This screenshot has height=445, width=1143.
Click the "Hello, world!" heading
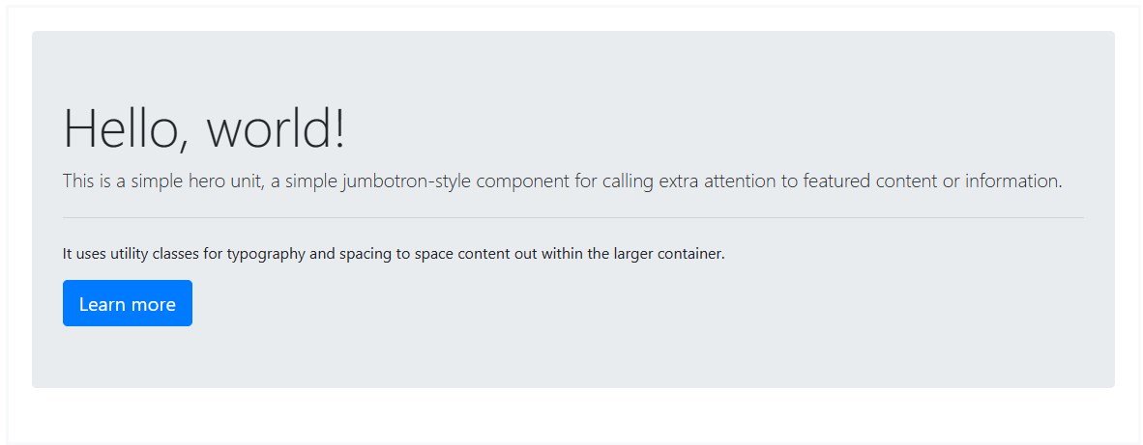click(x=204, y=128)
